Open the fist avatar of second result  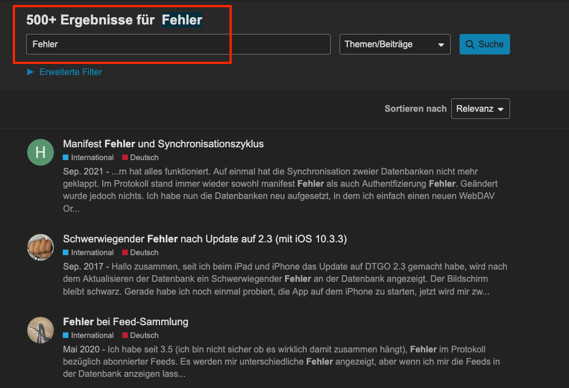pyautogui.click(x=41, y=247)
